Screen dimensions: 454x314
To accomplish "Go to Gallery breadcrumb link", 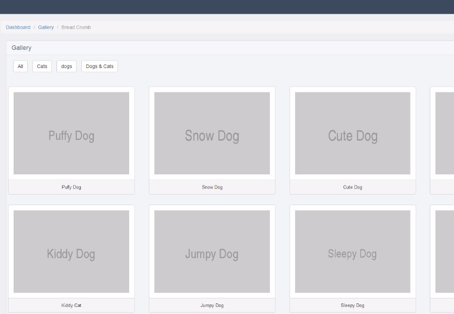I will click(46, 27).
